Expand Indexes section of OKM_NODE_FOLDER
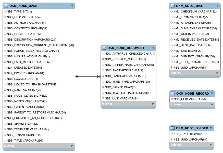223x153 pixels. click(211, 145)
